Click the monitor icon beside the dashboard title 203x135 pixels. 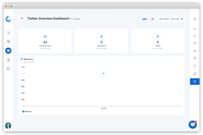tap(22, 18)
